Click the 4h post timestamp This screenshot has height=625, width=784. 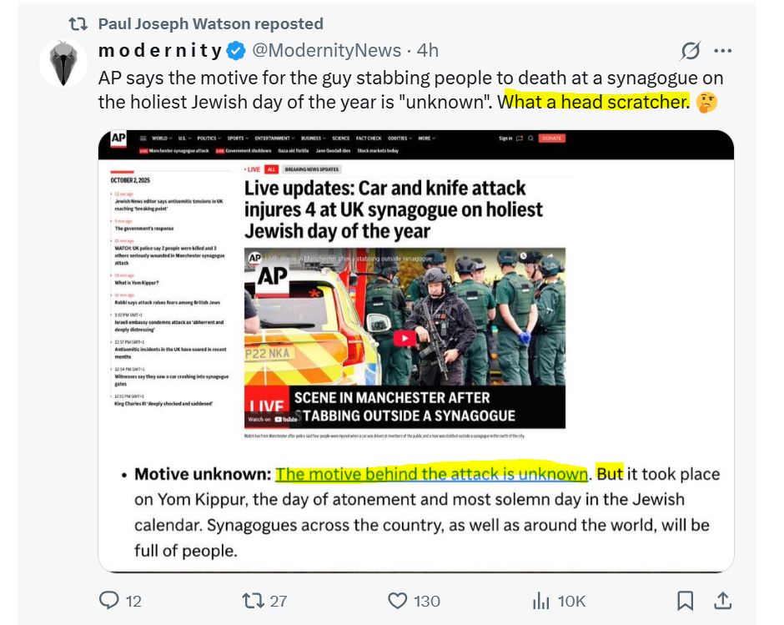click(x=428, y=51)
